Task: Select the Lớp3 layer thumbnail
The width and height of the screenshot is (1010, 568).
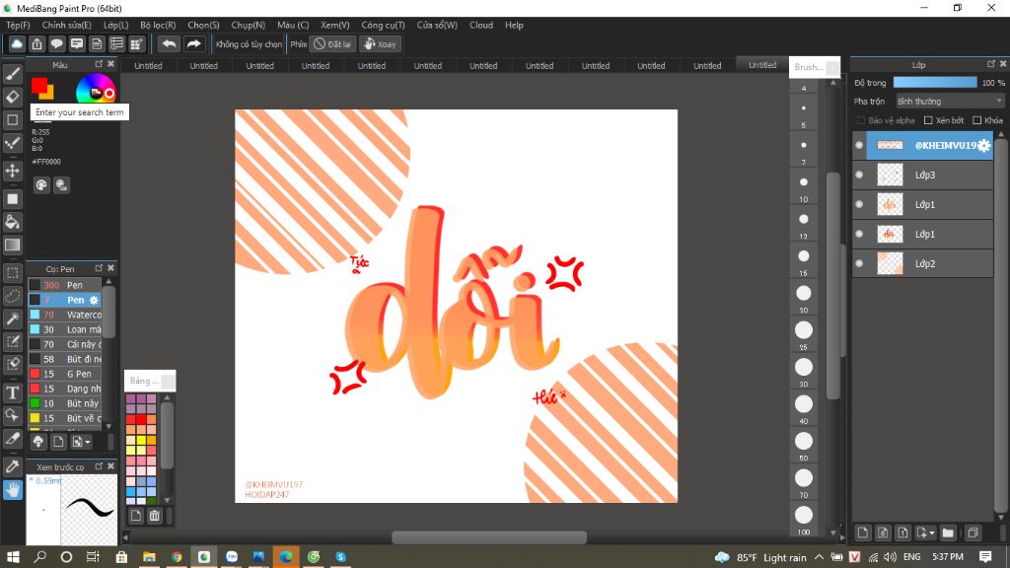Action: (x=891, y=176)
